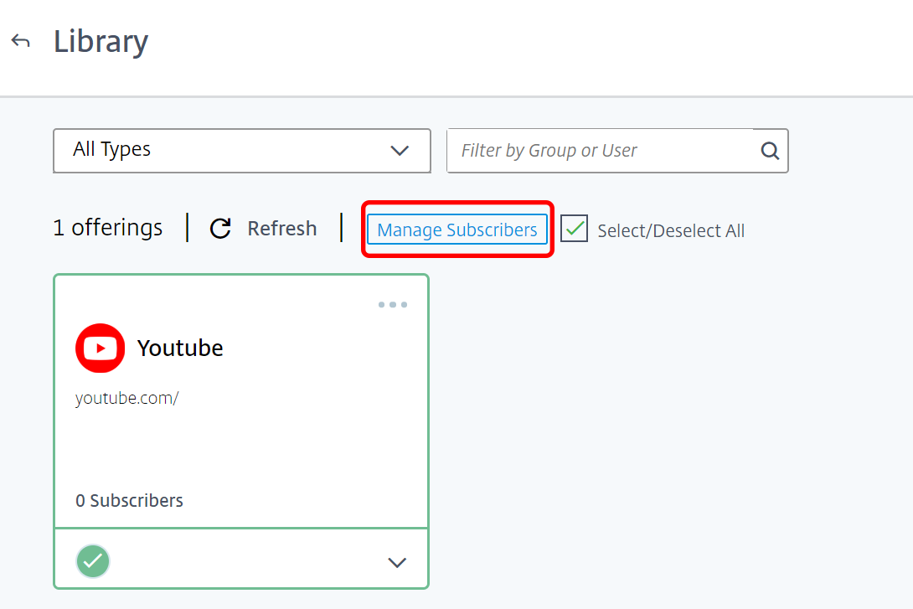
Task: Click the circular Refresh icon
Action: coord(220,228)
